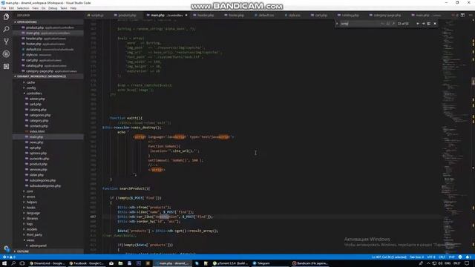Open the Explorer view in activity bar
Screen dimensions: 475x267
[x=6, y=16]
